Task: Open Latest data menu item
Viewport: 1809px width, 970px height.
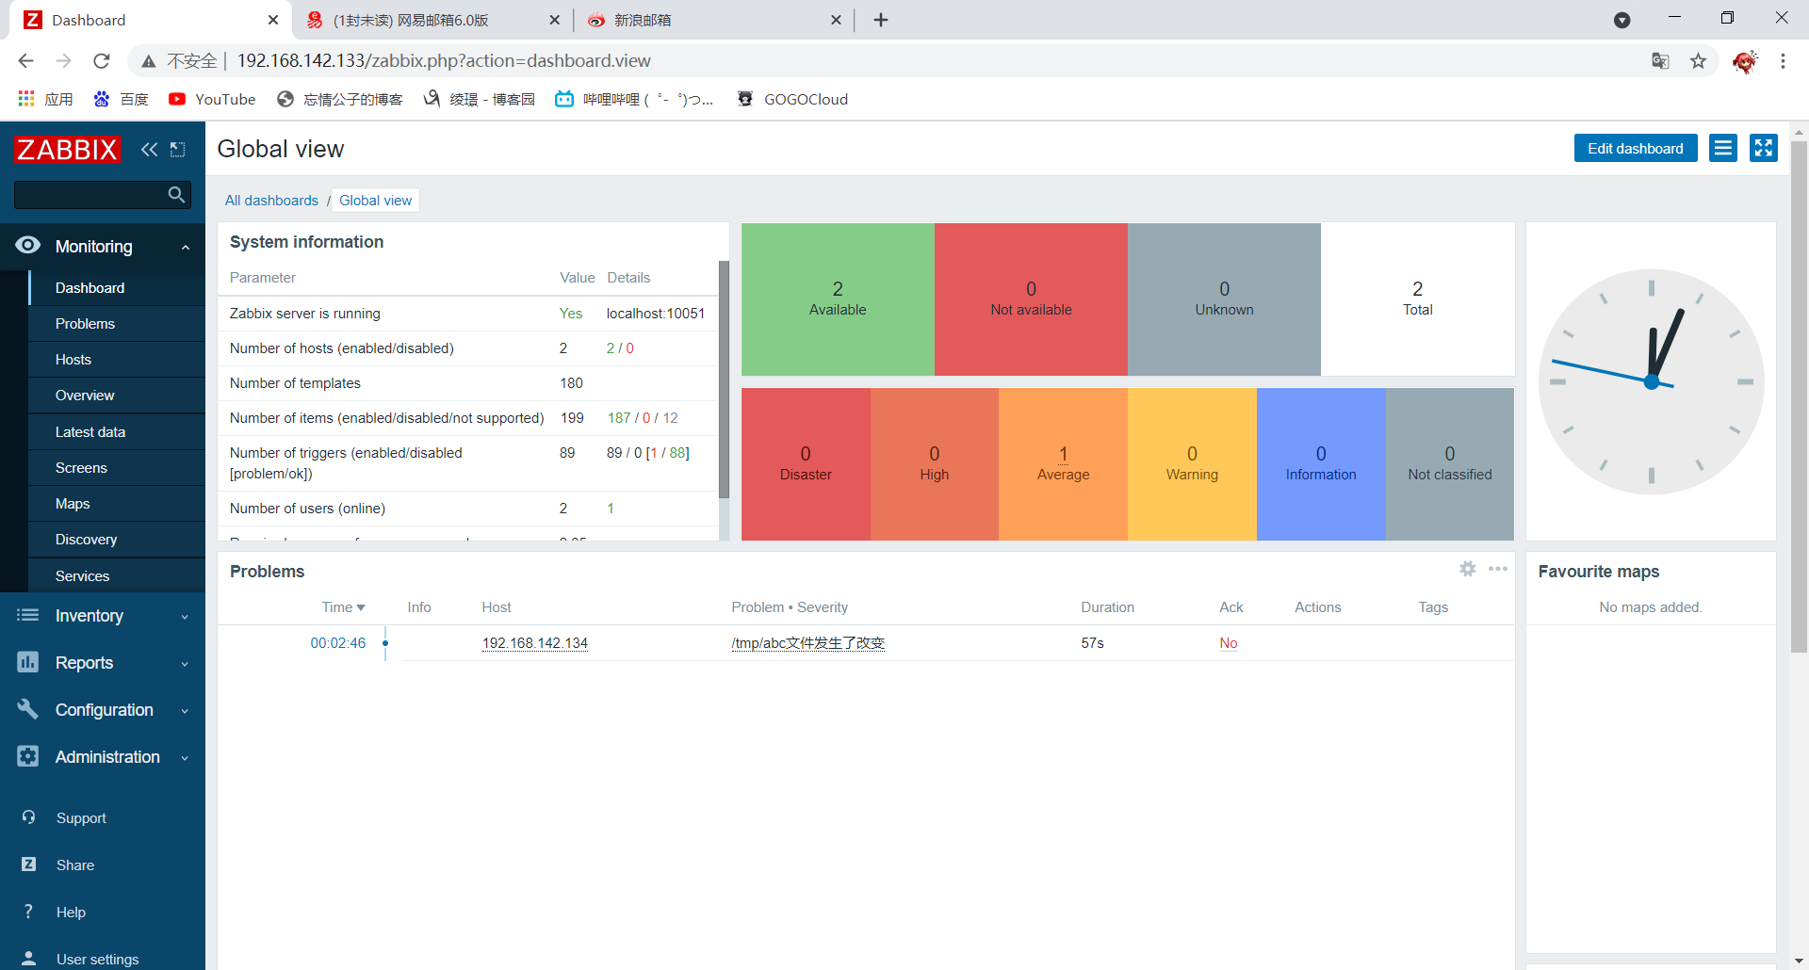Action: 117,431
